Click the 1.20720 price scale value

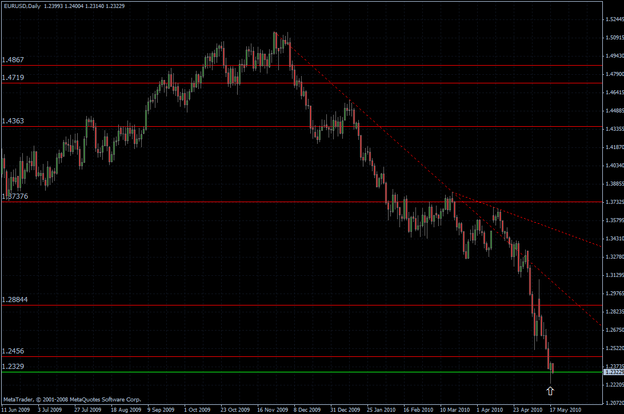click(x=614, y=403)
